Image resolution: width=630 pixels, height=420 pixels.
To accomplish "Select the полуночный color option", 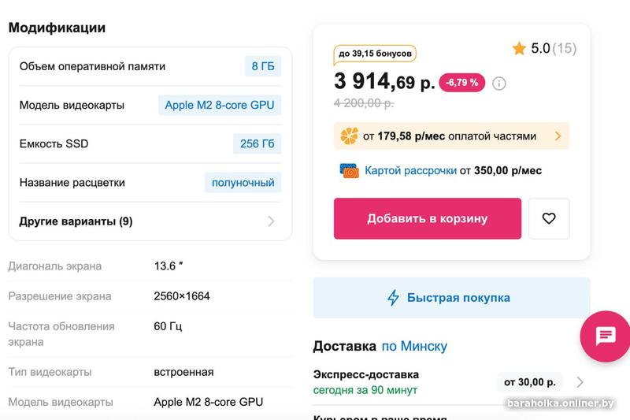I will coord(243,182).
